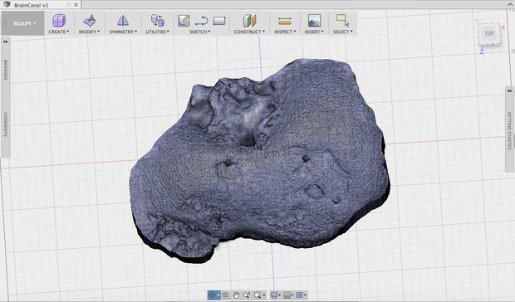Switch to the BrainCoral v1 tab
The height and width of the screenshot is (302, 515).
click(32, 5)
